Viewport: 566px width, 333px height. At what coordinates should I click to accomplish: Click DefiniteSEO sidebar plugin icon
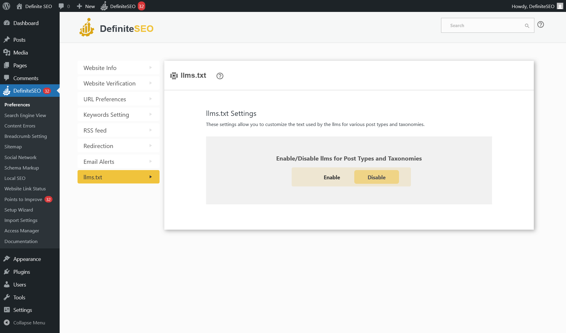[7, 91]
